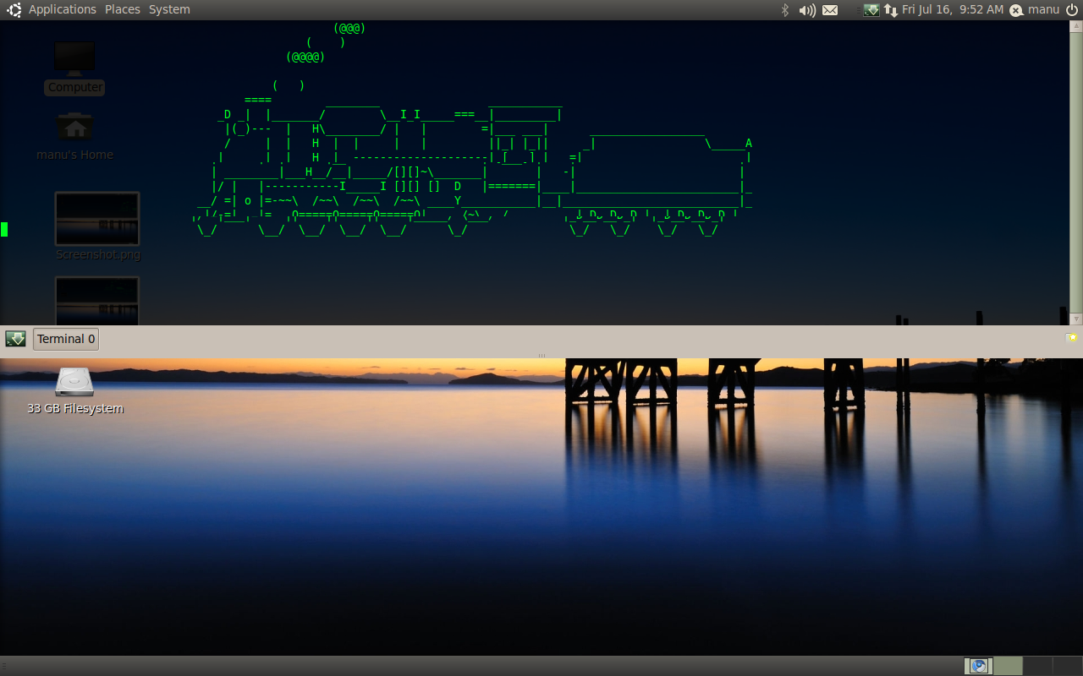Open the mail envelope messaging indicator
This screenshot has height=676, width=1083.
click(830, 9)
